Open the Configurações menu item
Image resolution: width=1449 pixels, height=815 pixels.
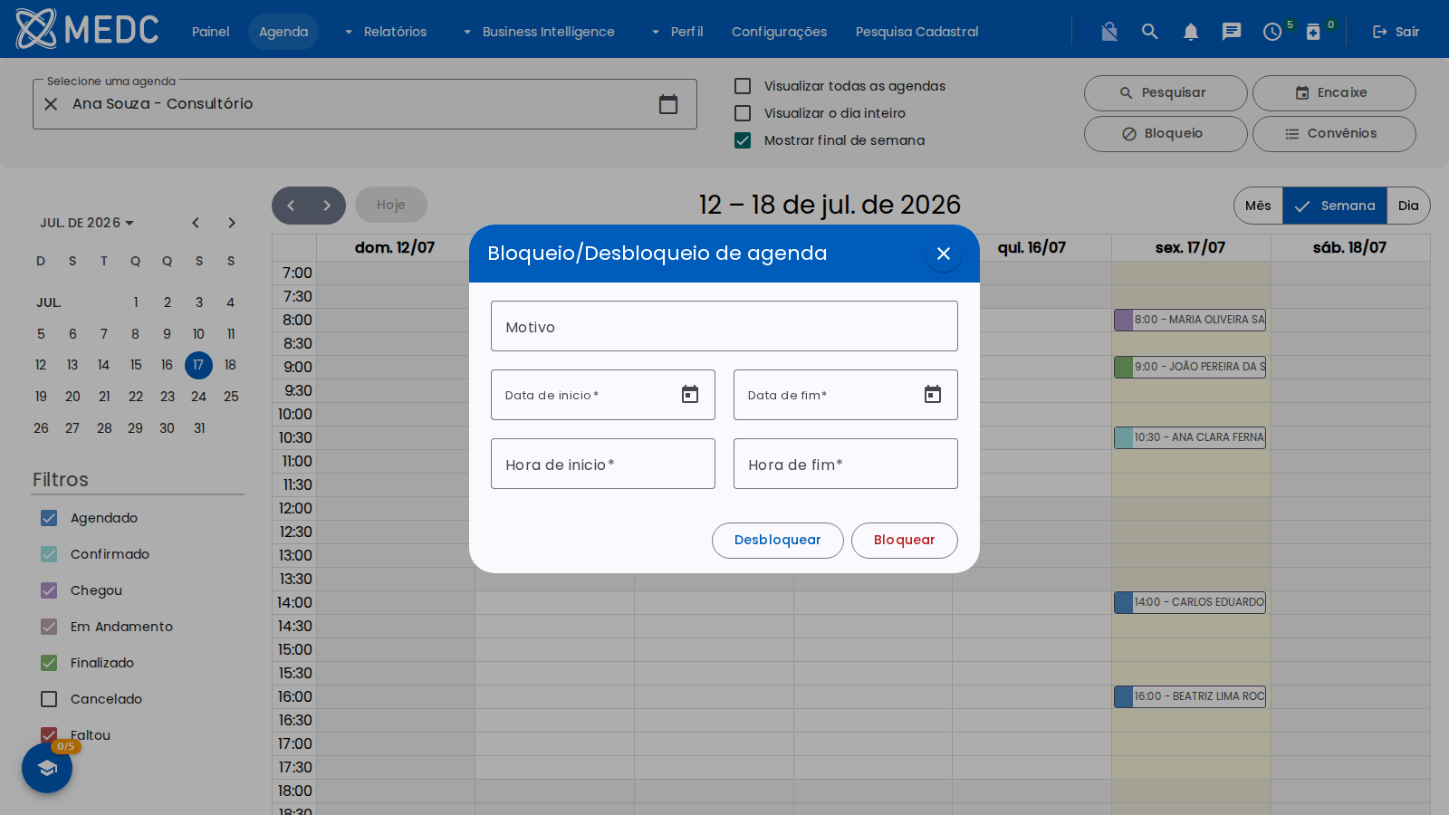[779, 32]
